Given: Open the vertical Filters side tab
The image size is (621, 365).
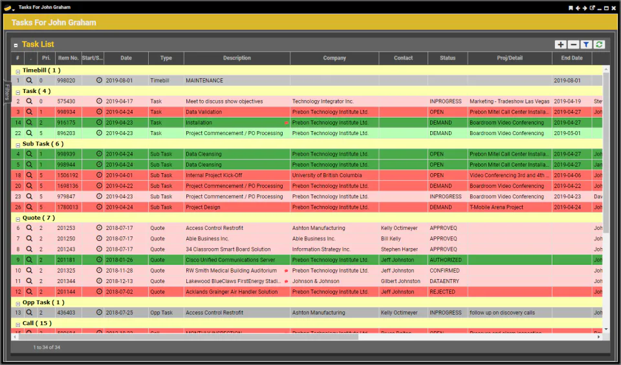Looking at the screenshot, I should 7,92.
